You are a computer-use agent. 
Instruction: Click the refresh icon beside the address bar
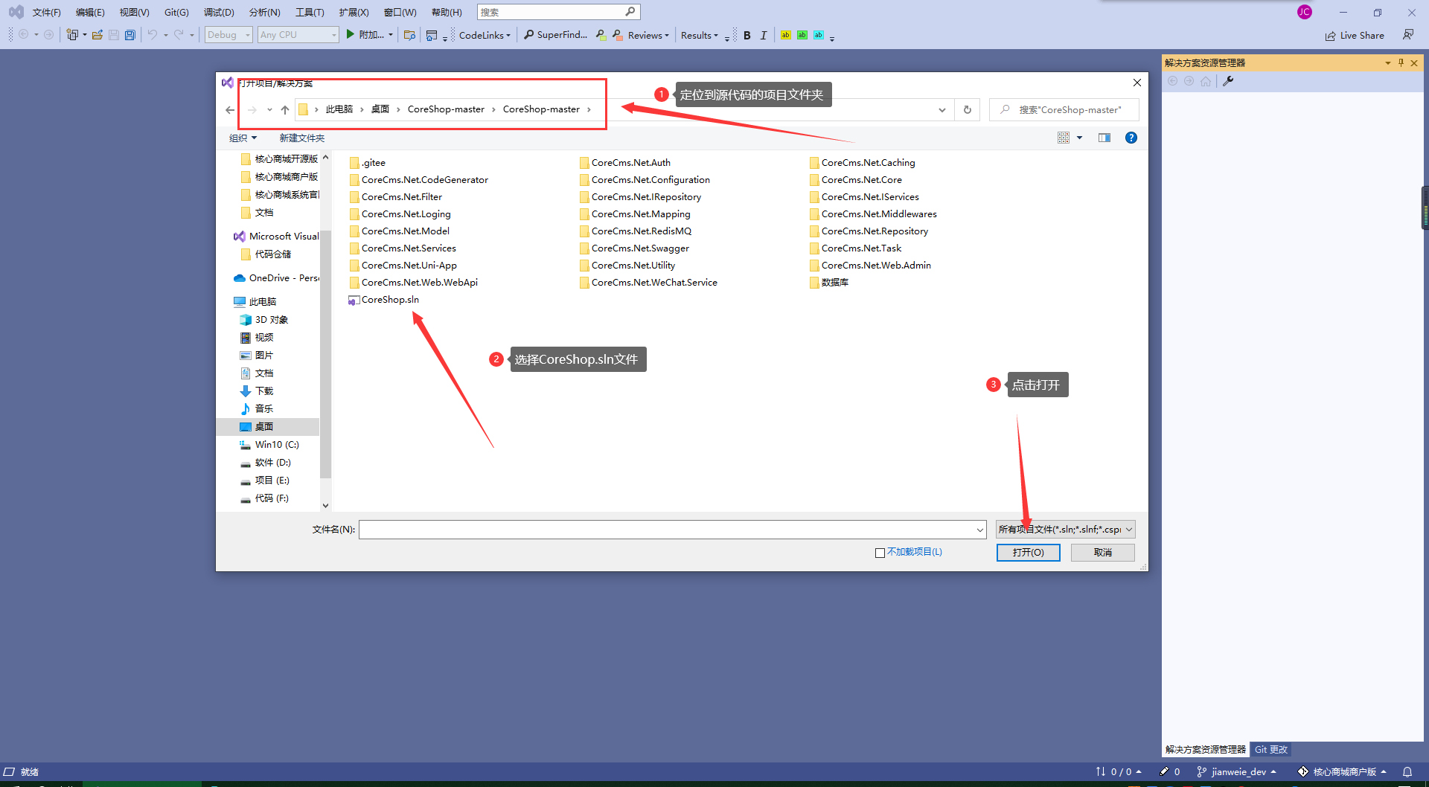[967, 110]
